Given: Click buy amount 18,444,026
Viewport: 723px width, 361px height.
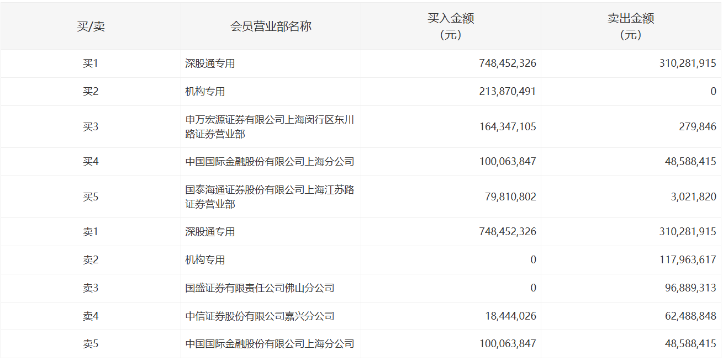Looking at the screenshot, I should click(510, 316).
